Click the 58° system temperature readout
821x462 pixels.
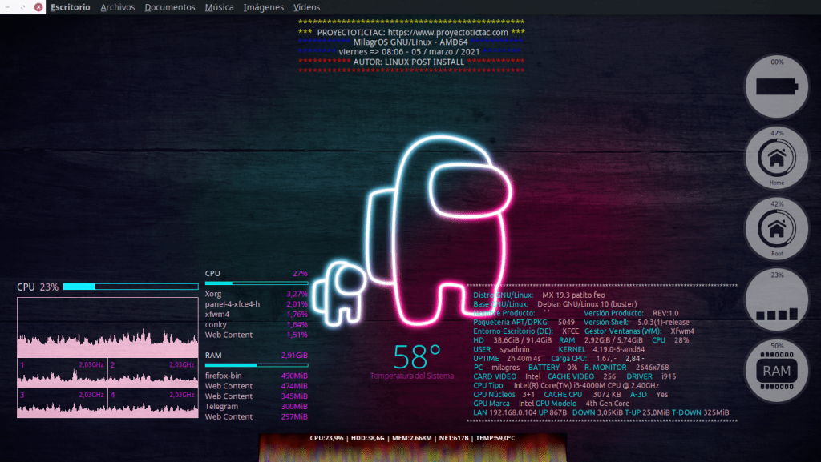[x=416, y=356]
